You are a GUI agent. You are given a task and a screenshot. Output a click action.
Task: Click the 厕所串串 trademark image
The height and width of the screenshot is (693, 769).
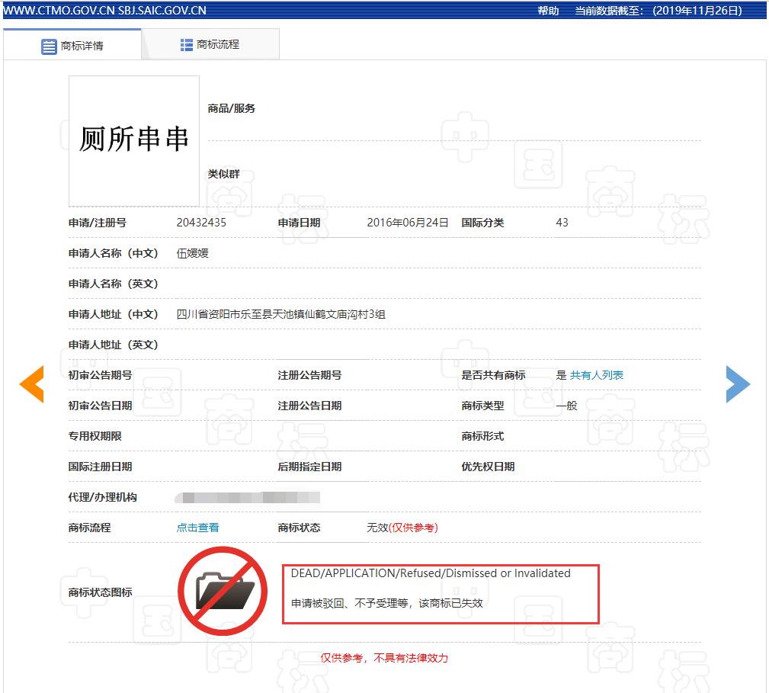pyautogui.click(x=133, y=140)
